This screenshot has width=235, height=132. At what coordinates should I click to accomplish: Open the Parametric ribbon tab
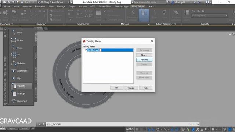[40, 6]
